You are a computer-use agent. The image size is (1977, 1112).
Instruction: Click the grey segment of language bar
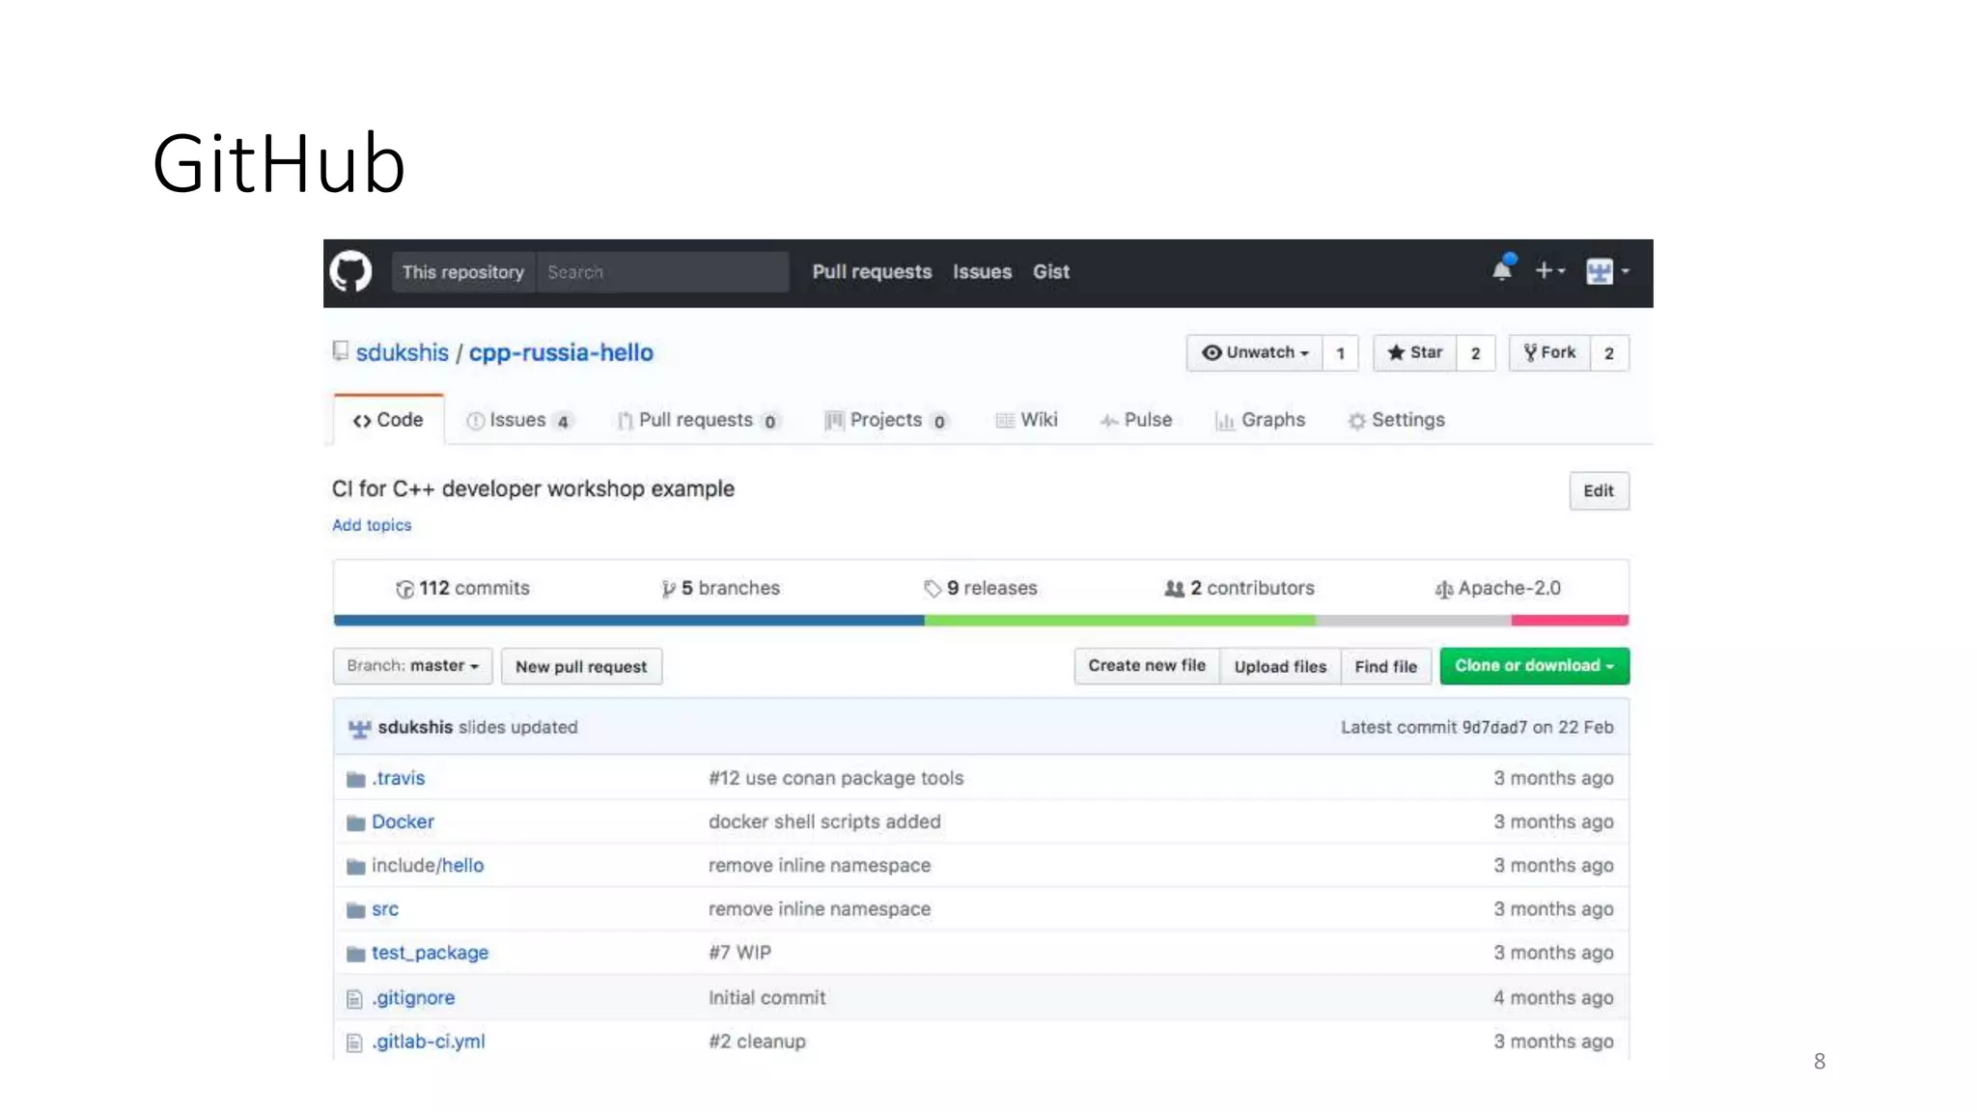(1413, 621)
